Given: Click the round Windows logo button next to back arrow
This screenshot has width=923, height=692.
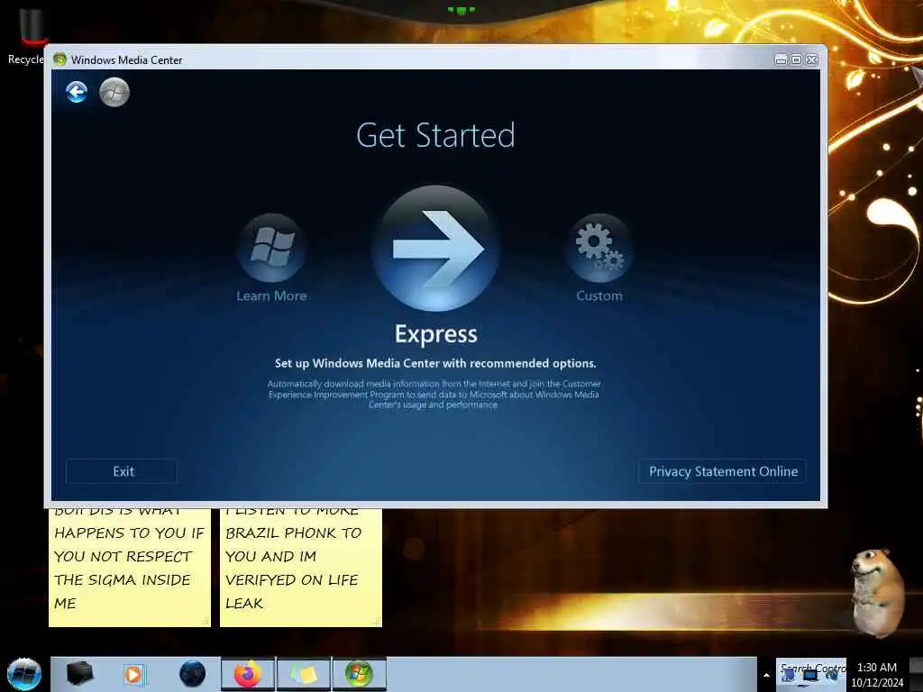Looking at the screenshot, I should [x=114, y=92].
